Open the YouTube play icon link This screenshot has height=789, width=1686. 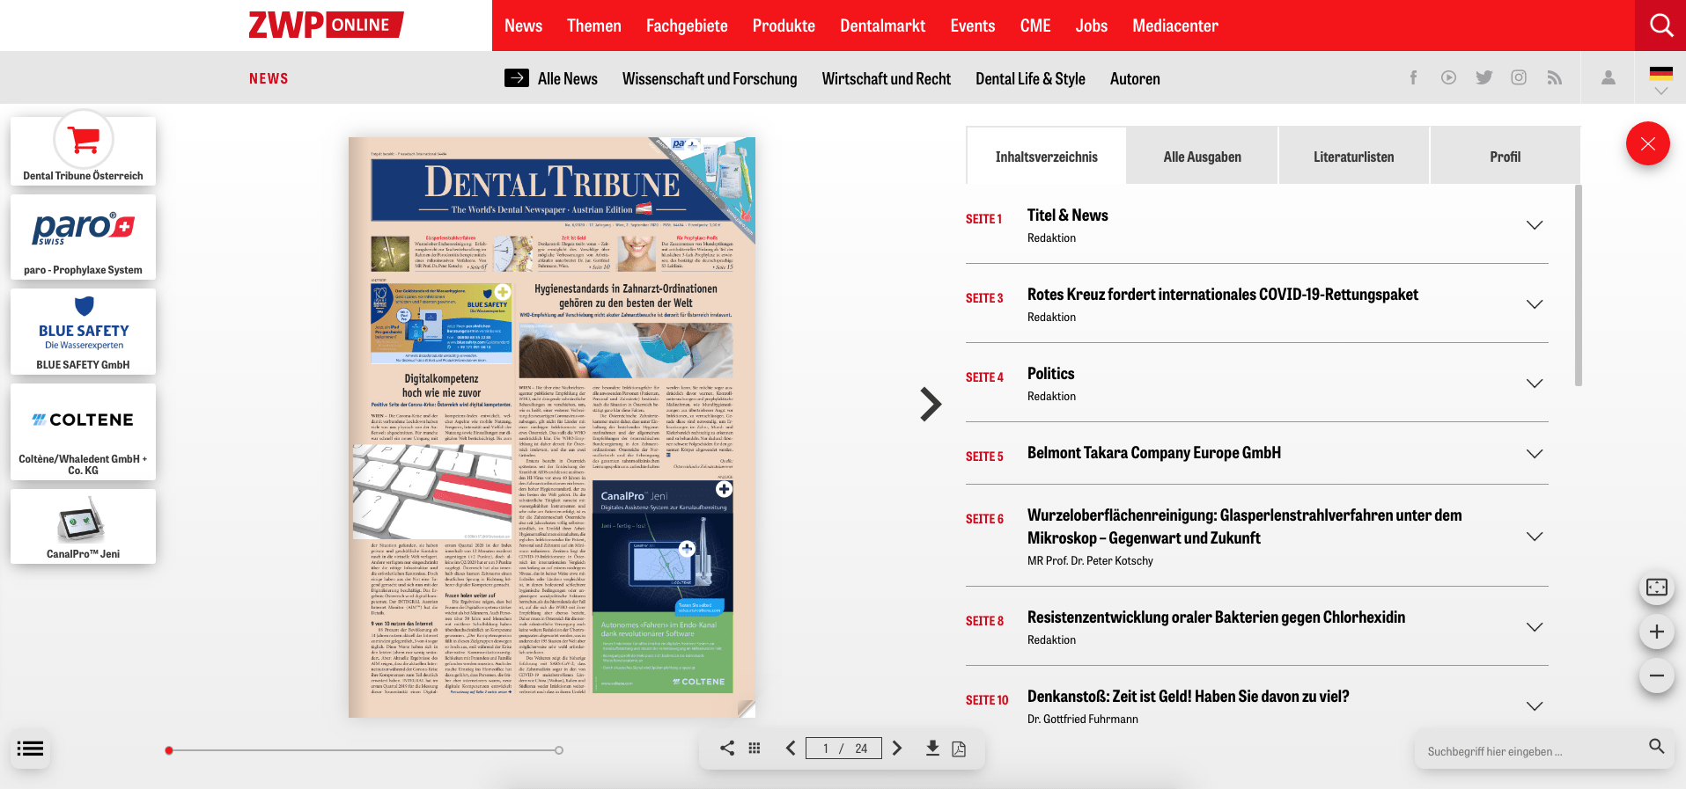[x=1448, y=77]
